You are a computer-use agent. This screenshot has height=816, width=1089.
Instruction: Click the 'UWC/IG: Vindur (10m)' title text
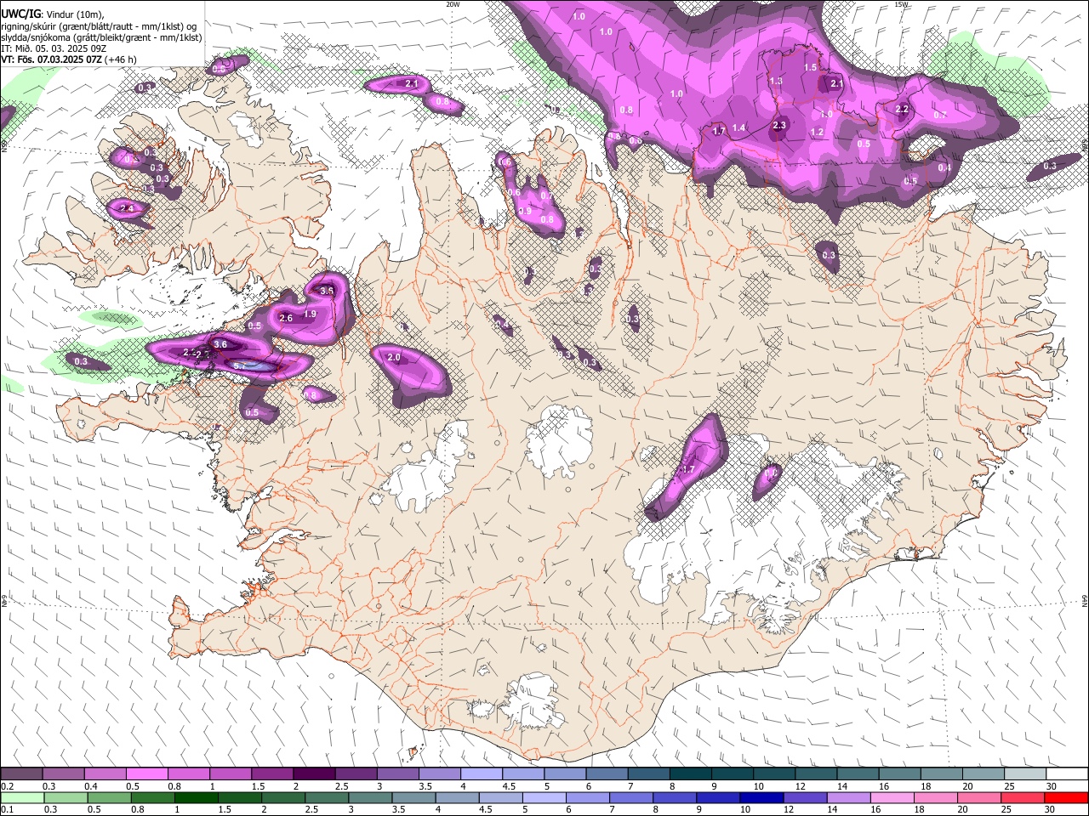pos(52,14)
